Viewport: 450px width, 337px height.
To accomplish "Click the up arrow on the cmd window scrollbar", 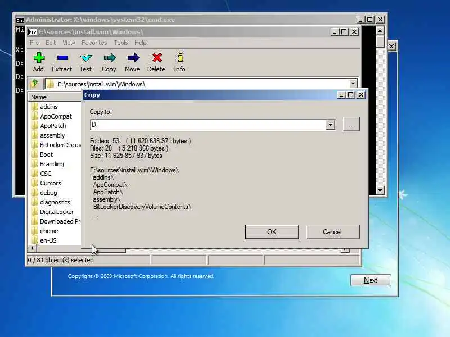I will click(x=380, y=30).
